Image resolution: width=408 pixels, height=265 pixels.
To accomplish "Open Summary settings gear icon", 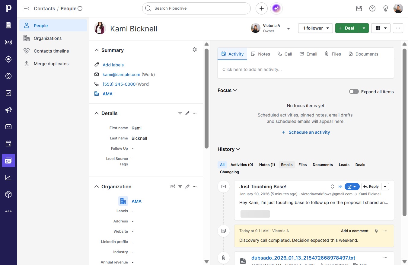I will [195, 49].
